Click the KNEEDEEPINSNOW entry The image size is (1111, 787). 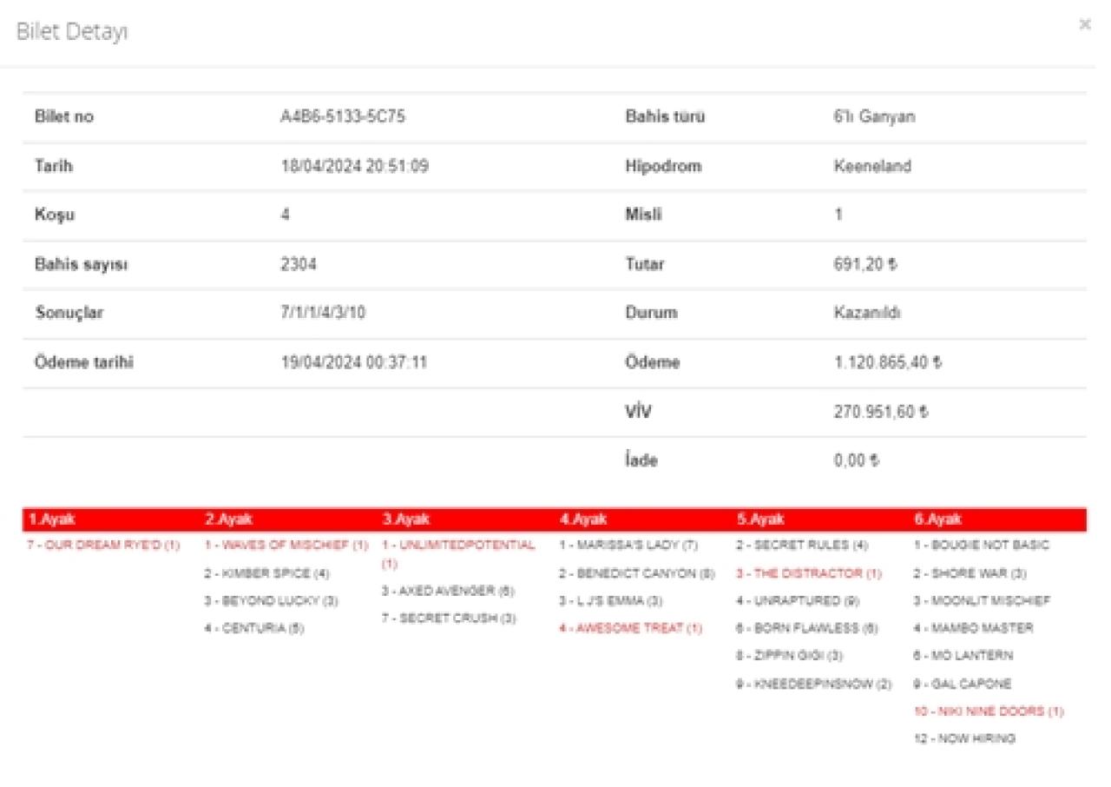(814, 684)
